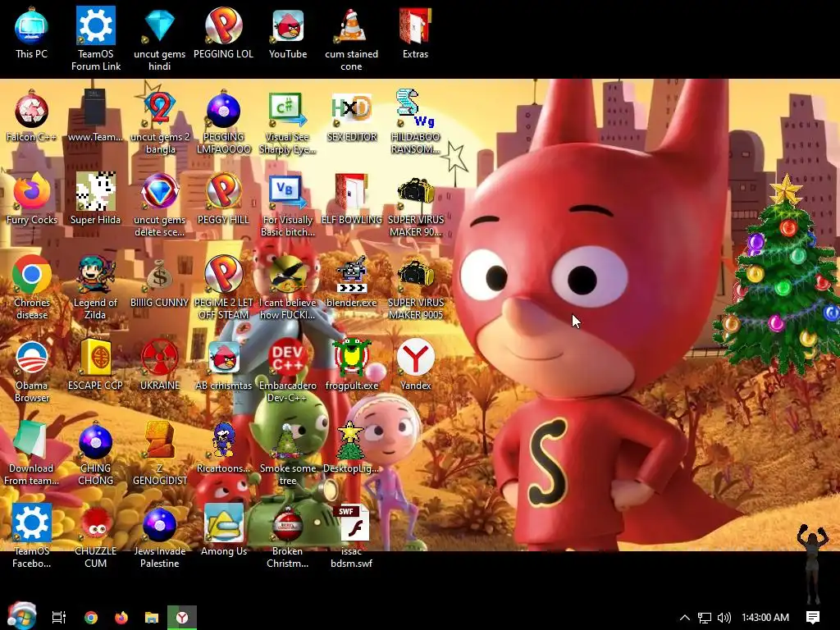Open Task View from the taskbar
840x630 pixels.
point(59,617)
